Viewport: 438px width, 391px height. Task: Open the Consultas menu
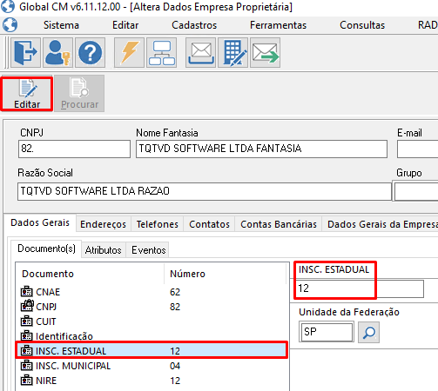point(362,25)
